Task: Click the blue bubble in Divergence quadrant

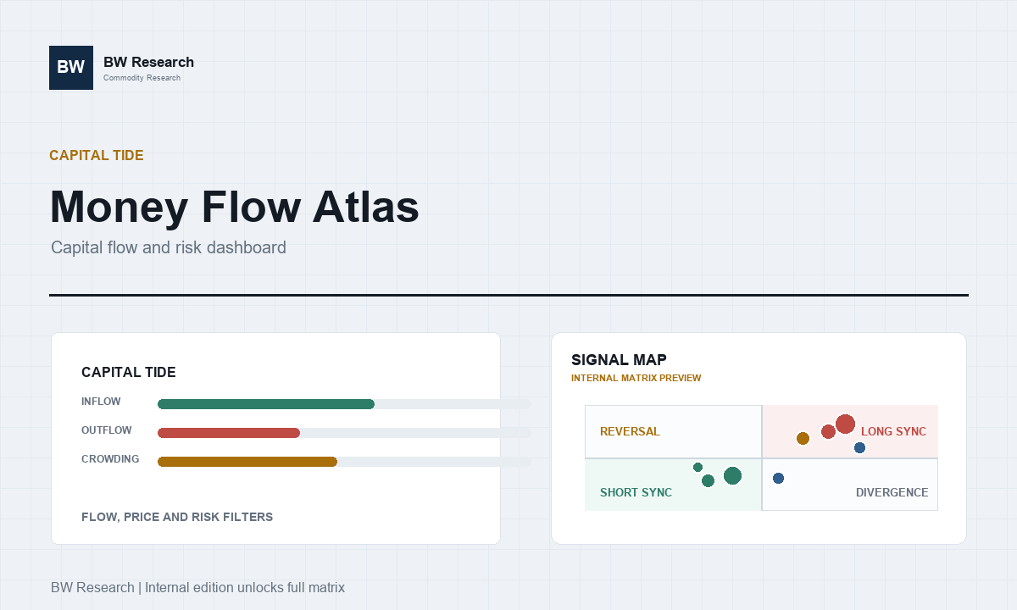Action: click(778, 479)
